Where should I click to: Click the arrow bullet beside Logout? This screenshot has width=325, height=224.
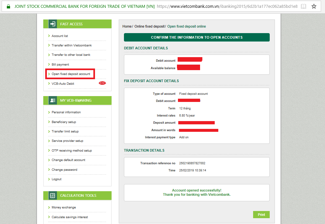[x=49, y=179]
